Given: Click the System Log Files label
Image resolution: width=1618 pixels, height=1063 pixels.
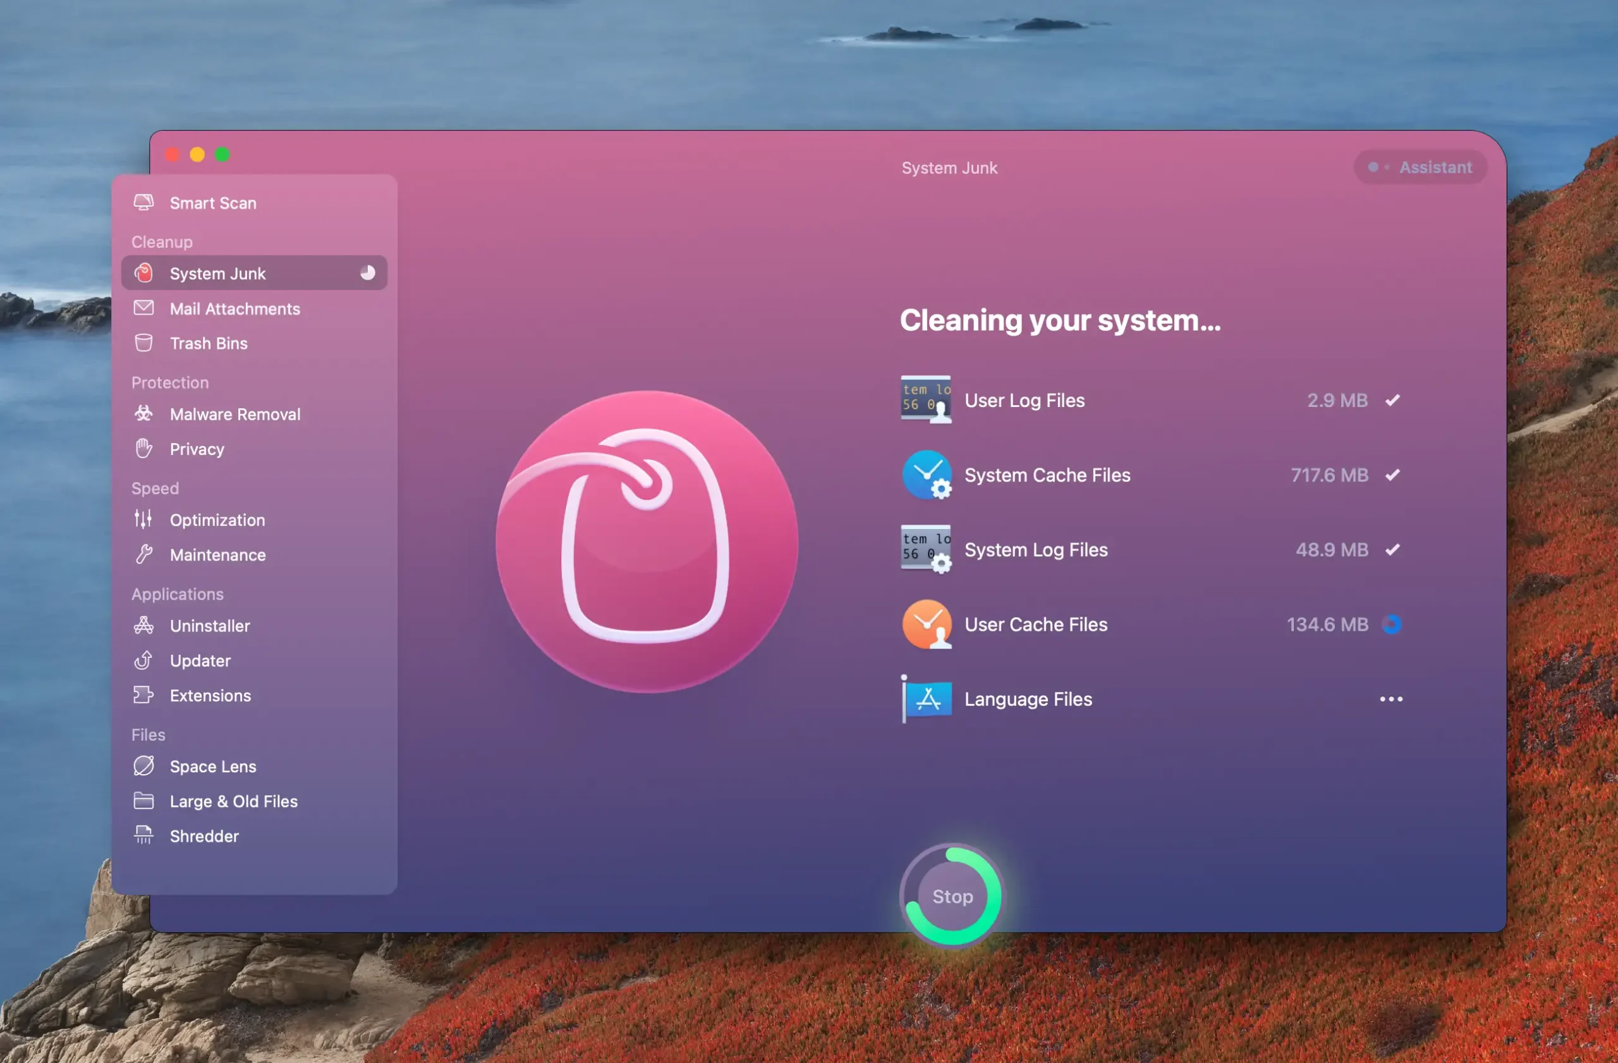Looking at the screenshot, I should (x=1036, y=549).
